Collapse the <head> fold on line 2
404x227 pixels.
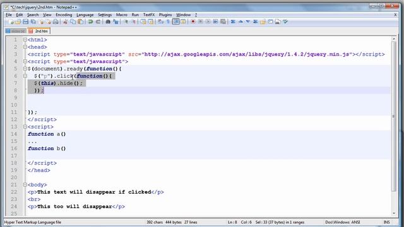pos(25,47)
